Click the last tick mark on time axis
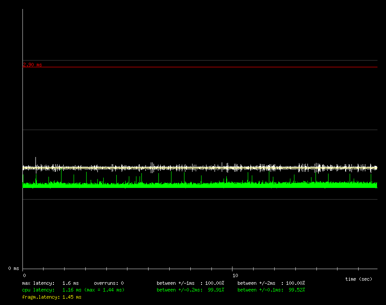The image size is (386, 305). click(x=358, y=270)
